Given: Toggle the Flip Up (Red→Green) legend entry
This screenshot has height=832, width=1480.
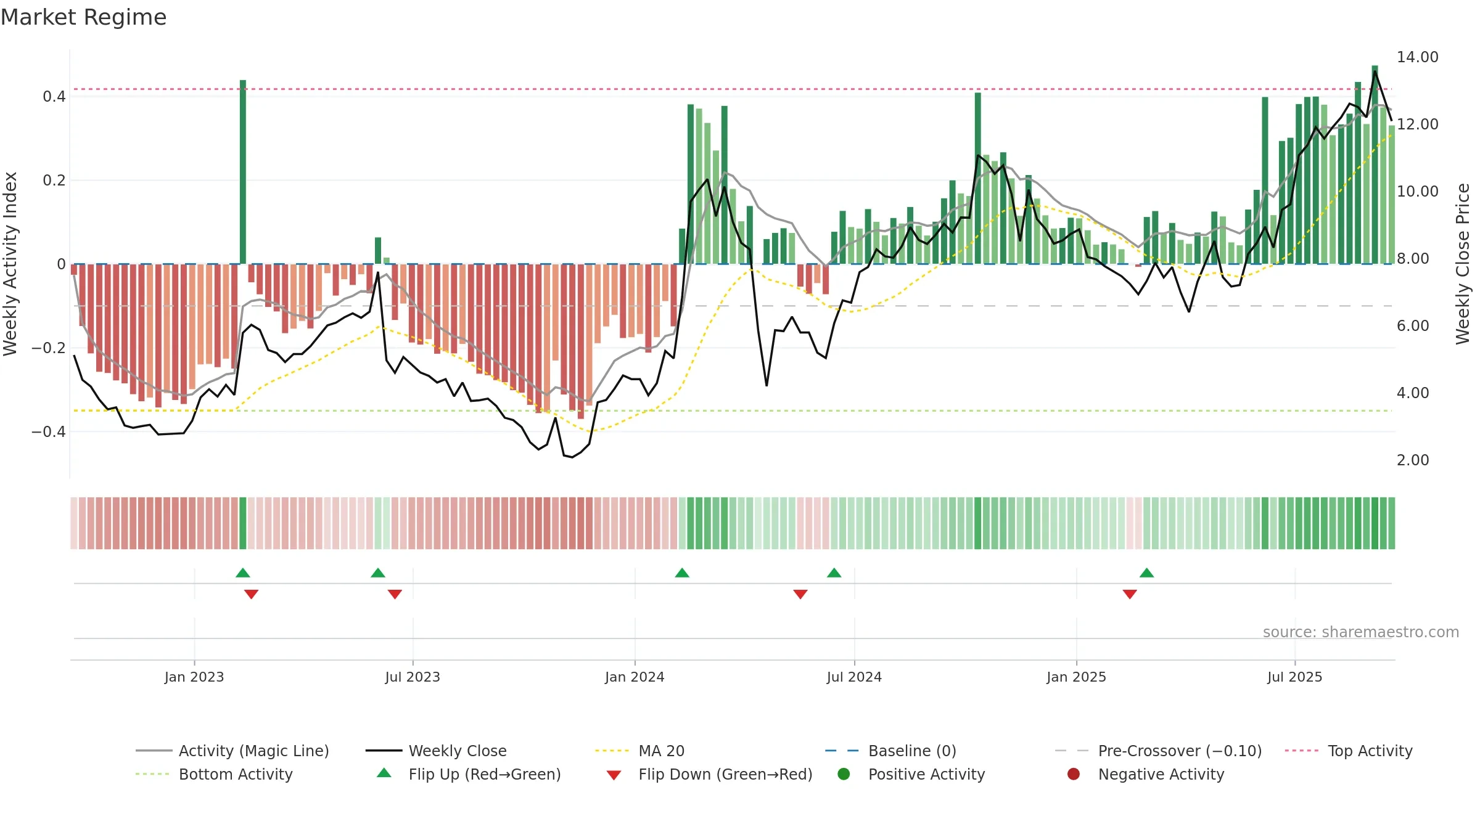Looking at the screenshot, I should point(469,774).
